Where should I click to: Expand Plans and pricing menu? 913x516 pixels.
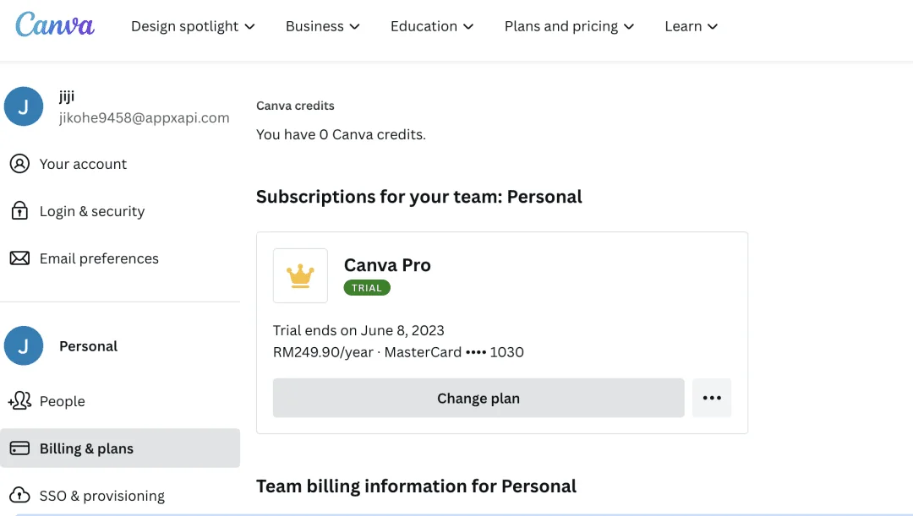tap(569, 26)
